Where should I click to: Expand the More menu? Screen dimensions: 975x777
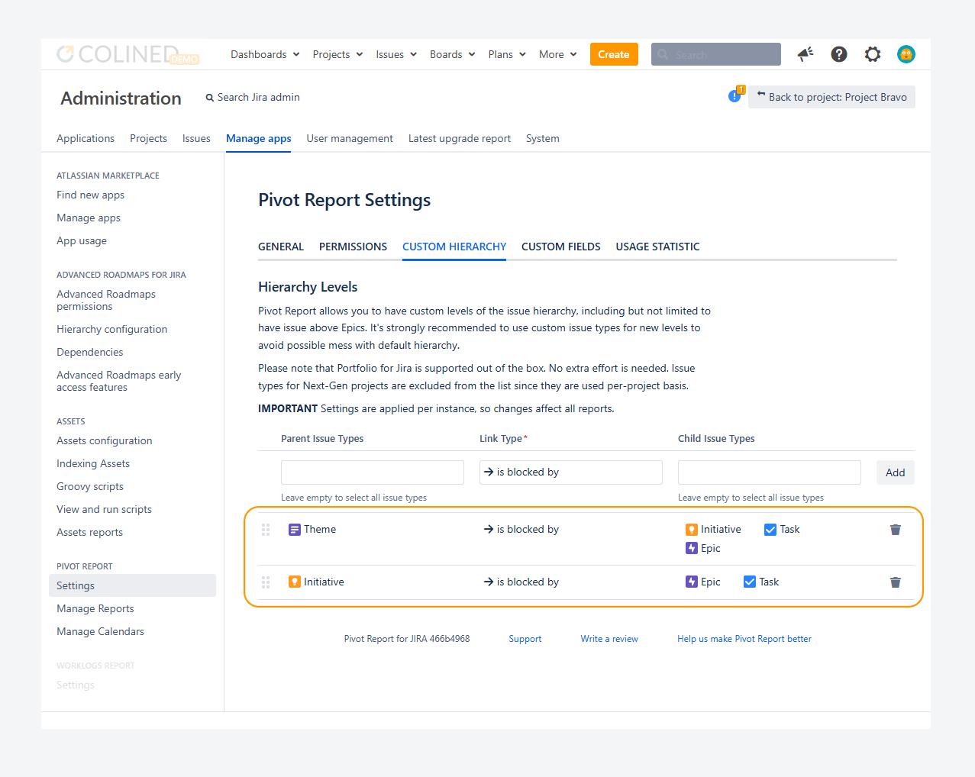(x=558, y=54)
